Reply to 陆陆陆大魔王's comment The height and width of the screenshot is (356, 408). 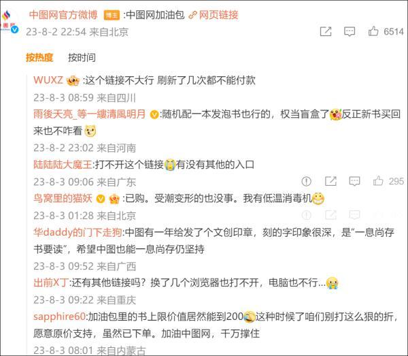tap(354, 181)
